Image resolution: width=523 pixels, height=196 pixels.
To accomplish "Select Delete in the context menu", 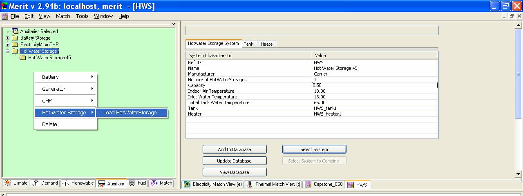I will pyautogui.click(x=49, y=124).
